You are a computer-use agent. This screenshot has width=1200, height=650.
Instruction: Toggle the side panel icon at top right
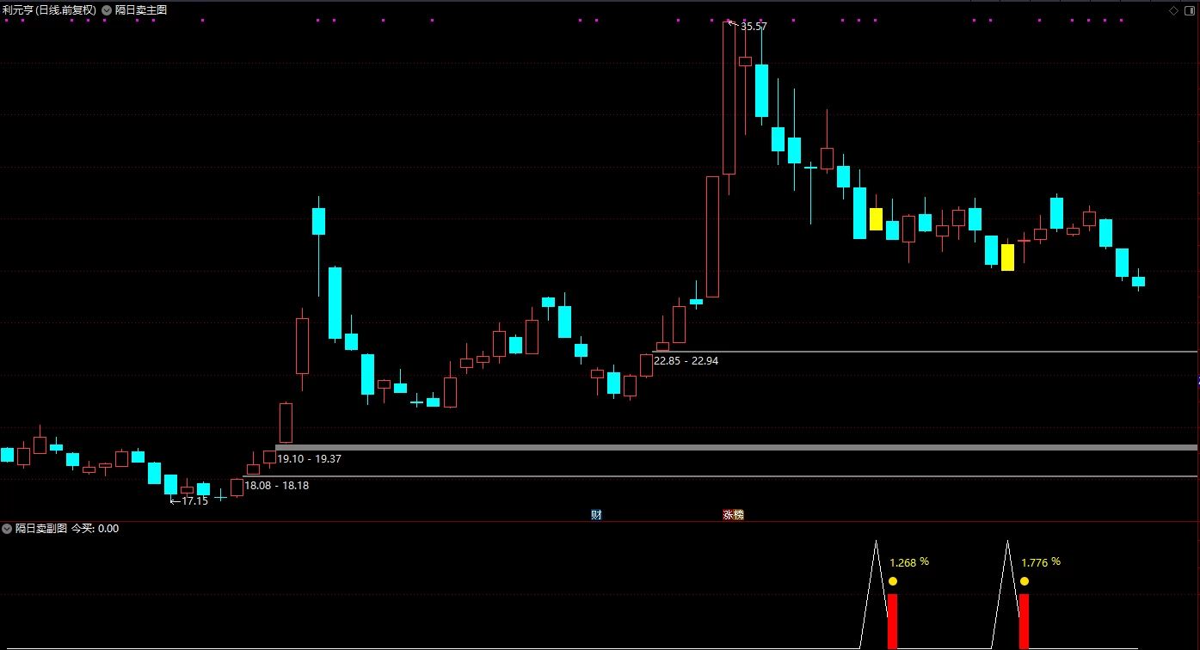click(1190, 10)
